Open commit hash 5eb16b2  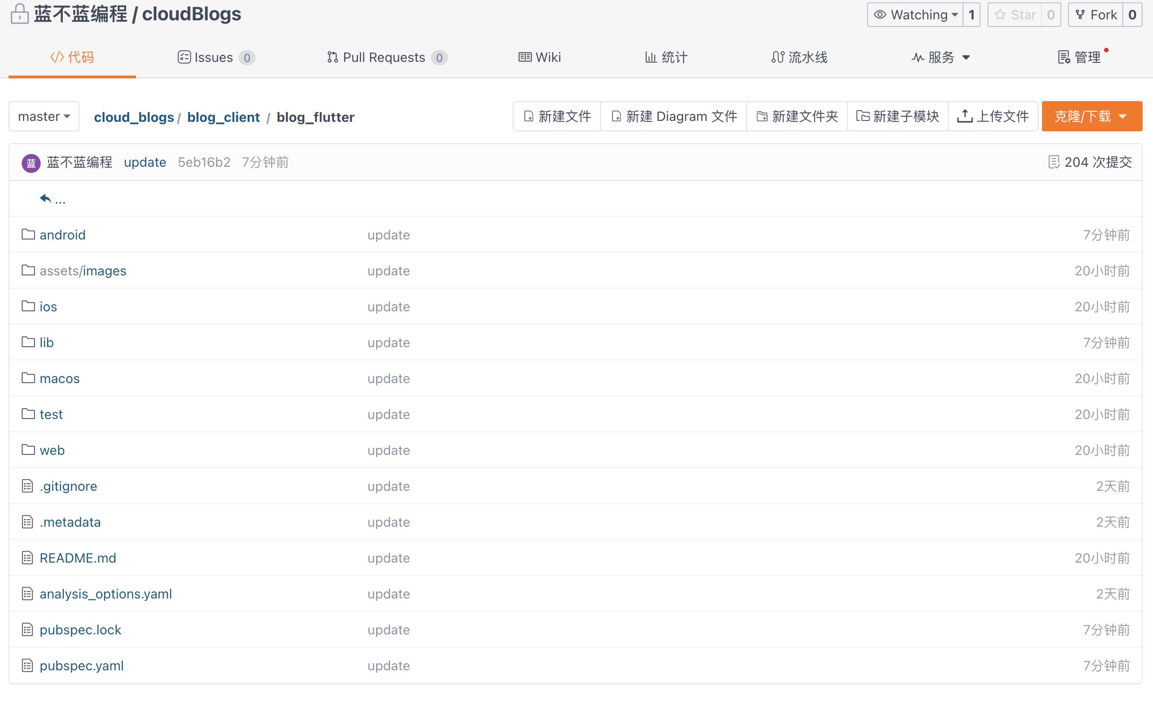pyautogui.click(x=204, y=162)
